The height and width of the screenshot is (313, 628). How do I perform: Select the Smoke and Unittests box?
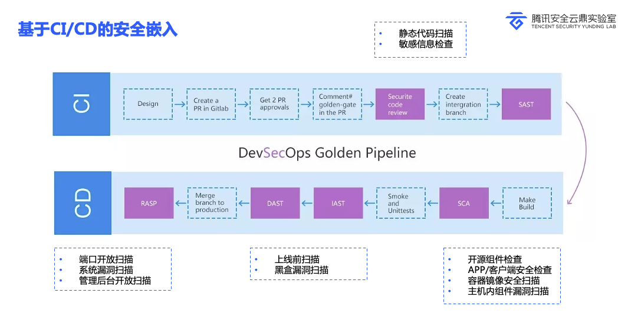(x=401, y=203)
